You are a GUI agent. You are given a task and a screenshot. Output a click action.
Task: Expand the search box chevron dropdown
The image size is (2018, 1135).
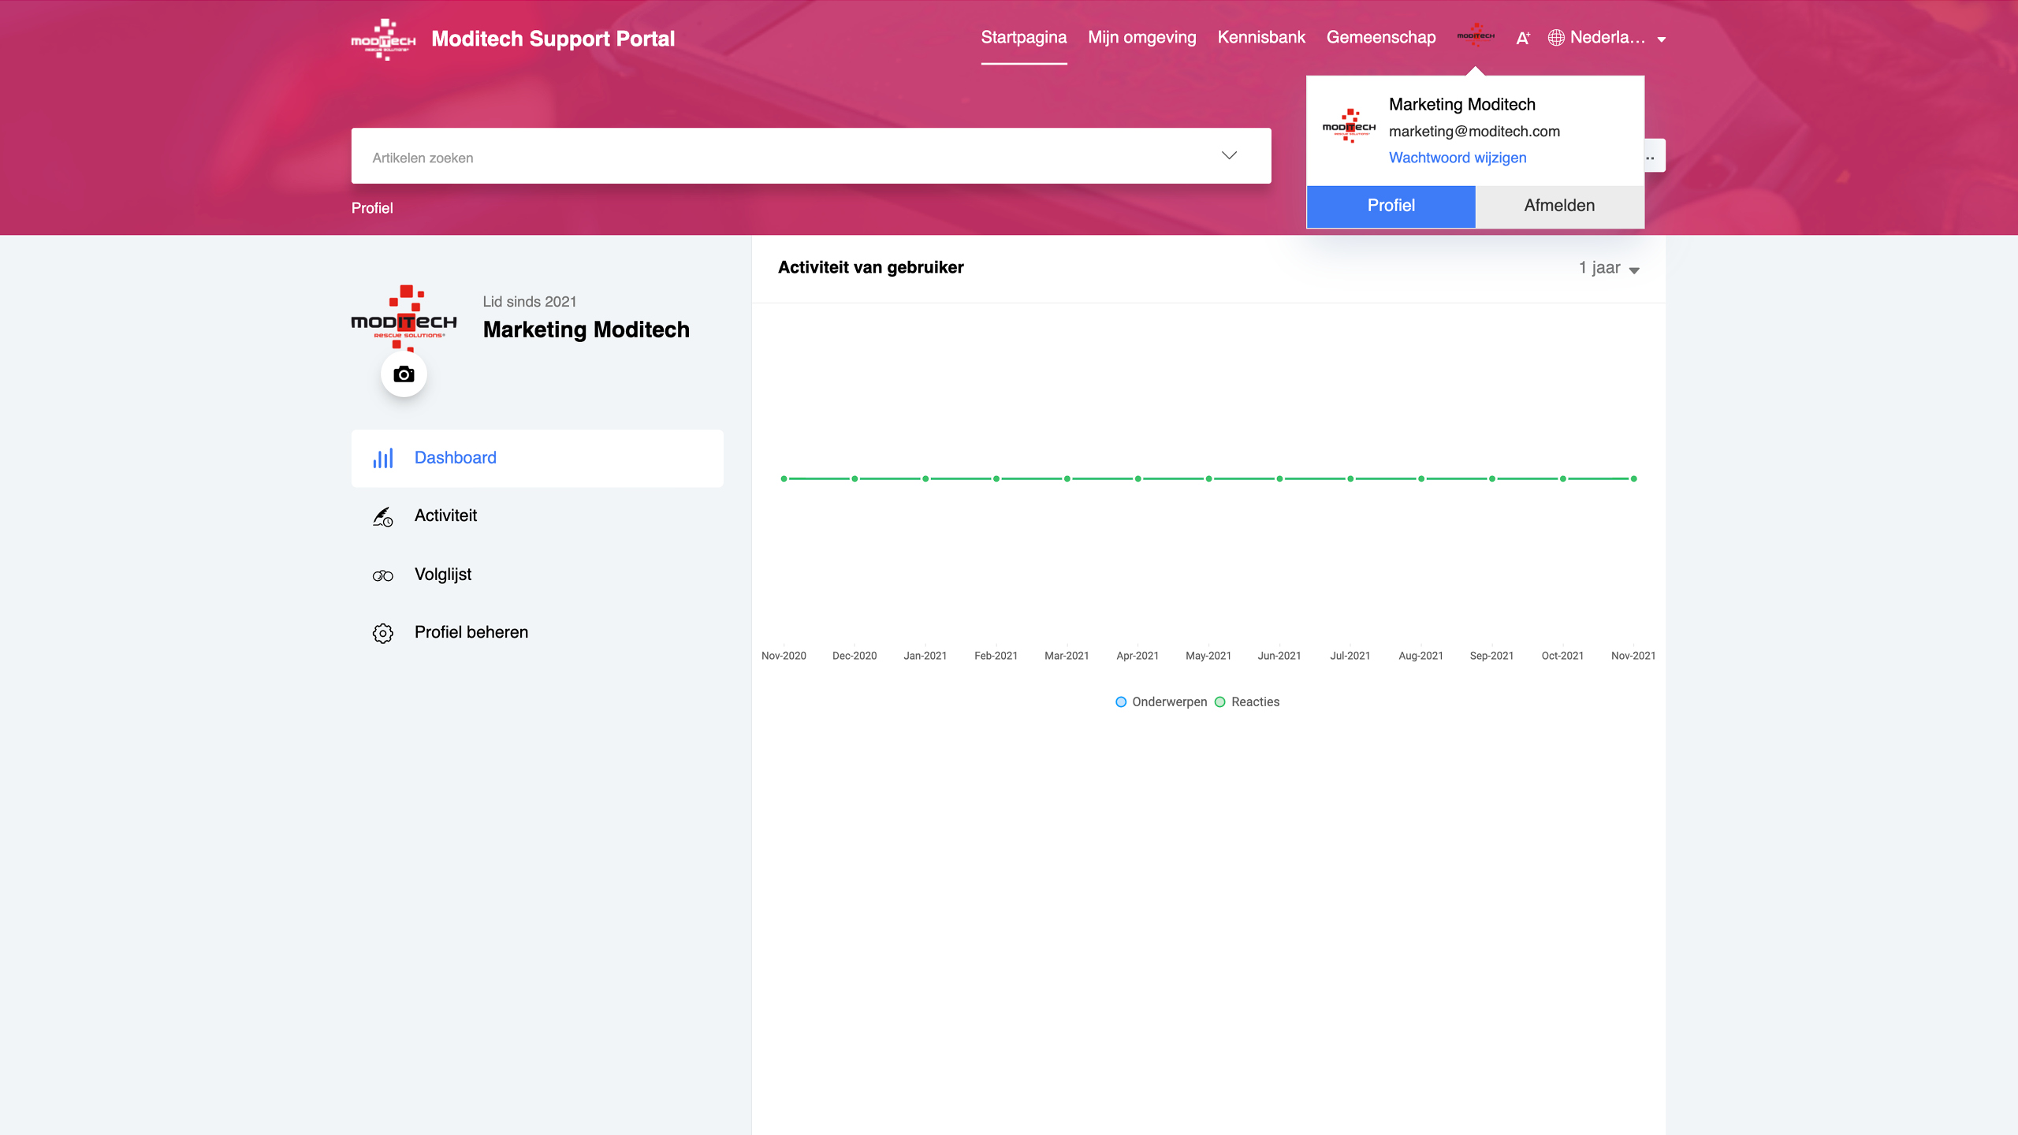(x=1229, y=155)
